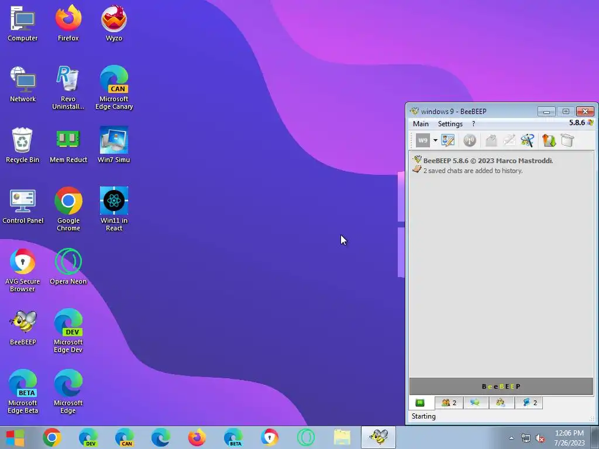Image resolution: width=599 pixels, height=449 pixels.
Task: Click the broadcast antenna toolbar icon
Action: coord(470,140)
